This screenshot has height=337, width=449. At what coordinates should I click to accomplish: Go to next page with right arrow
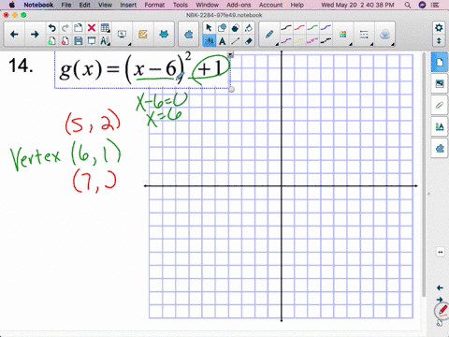(35, 35)
